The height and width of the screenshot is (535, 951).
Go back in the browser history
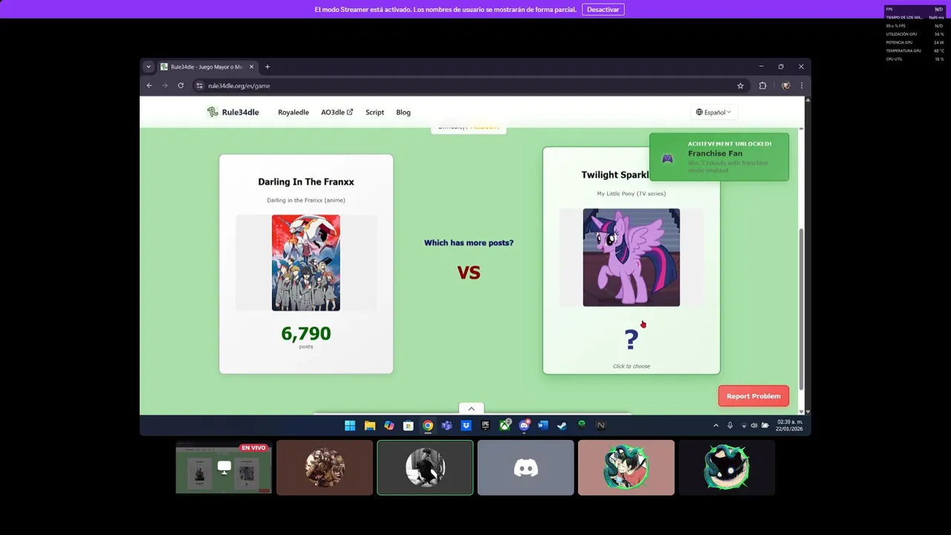pyautogui.click(x=149, y=85)
